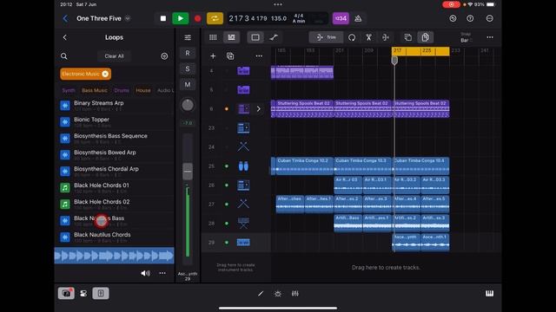Open channel strip settings sliders icon

click(x=188, y=37)
